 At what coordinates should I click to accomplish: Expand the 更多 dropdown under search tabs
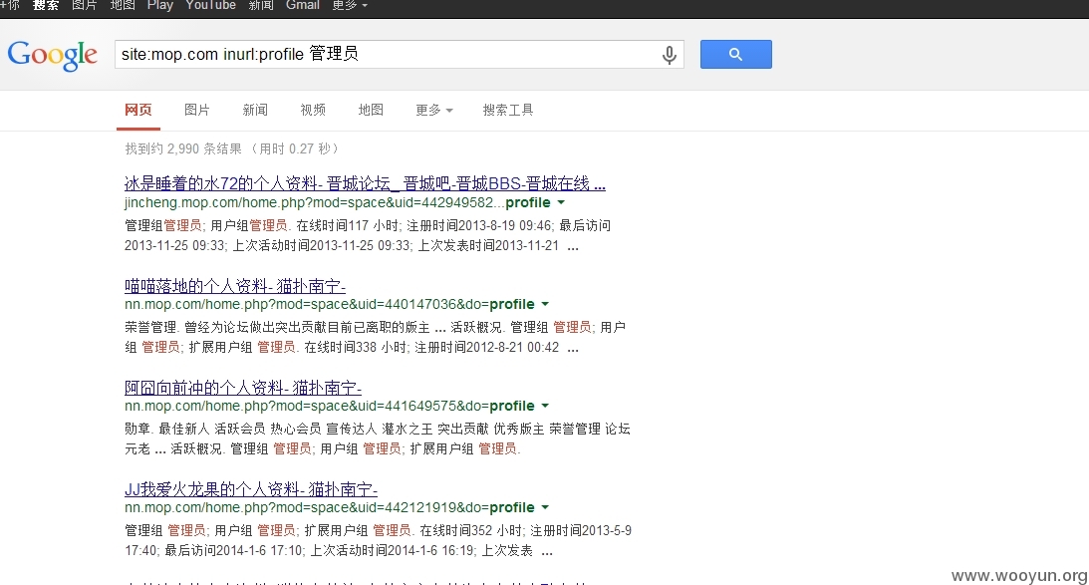[434, 110]
